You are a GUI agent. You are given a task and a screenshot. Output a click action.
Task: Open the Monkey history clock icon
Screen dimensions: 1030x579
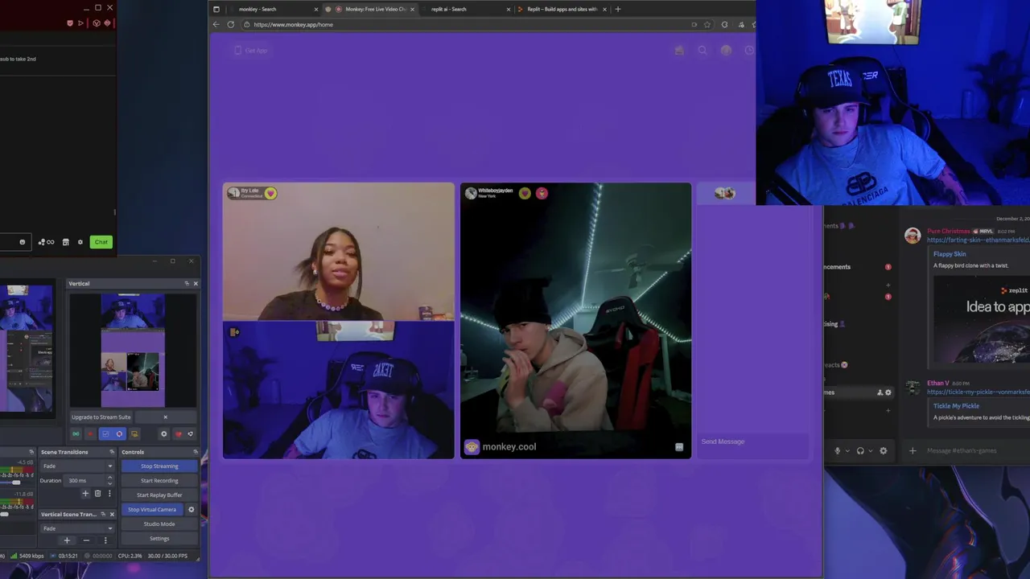pos(749,50)
